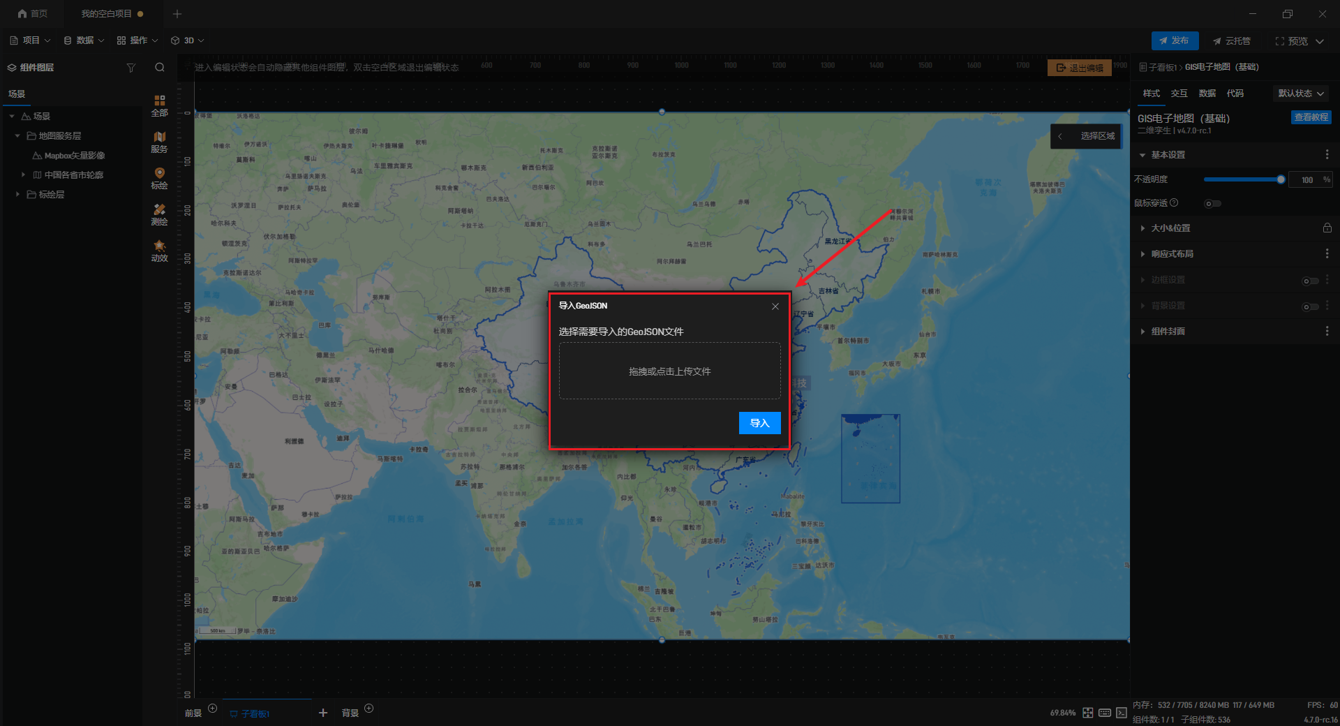This screenshot has width=1340, height=726.
Task: Click the 发布 publish button
Action: coord(1175,40)
